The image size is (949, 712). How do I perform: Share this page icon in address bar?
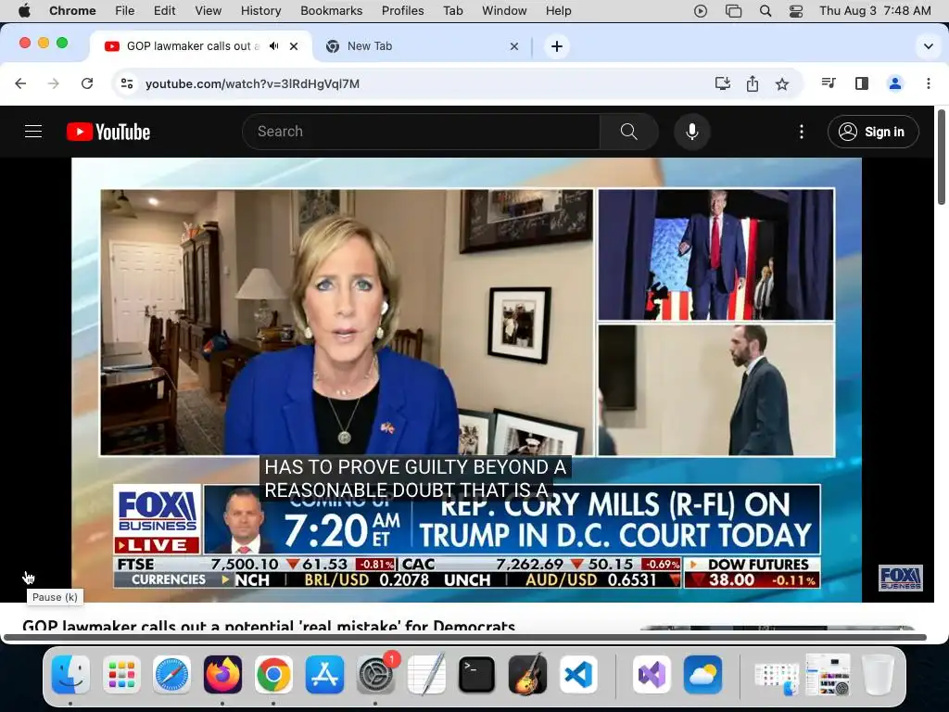pyautogui.click(x=753, y=83)
